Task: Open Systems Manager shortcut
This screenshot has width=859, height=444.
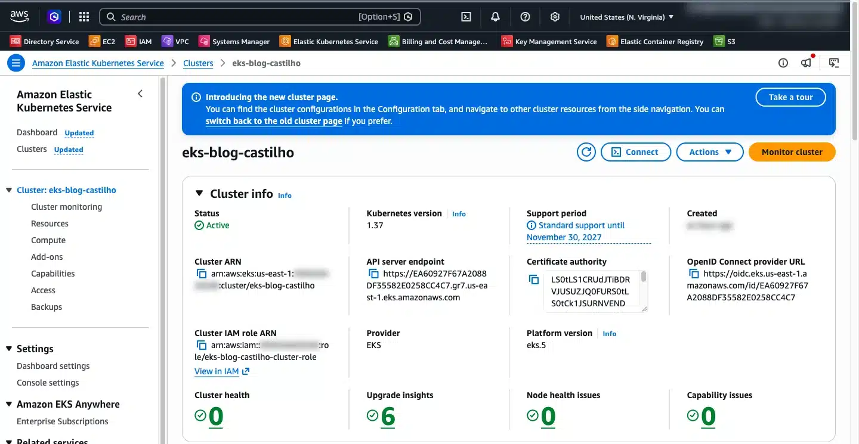Action: click(x=234, y=42)
